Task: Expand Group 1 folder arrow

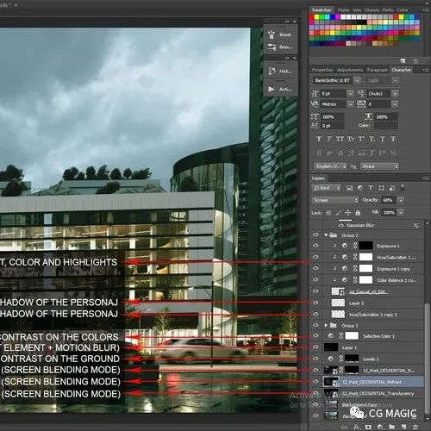Action: coord(326,325)
